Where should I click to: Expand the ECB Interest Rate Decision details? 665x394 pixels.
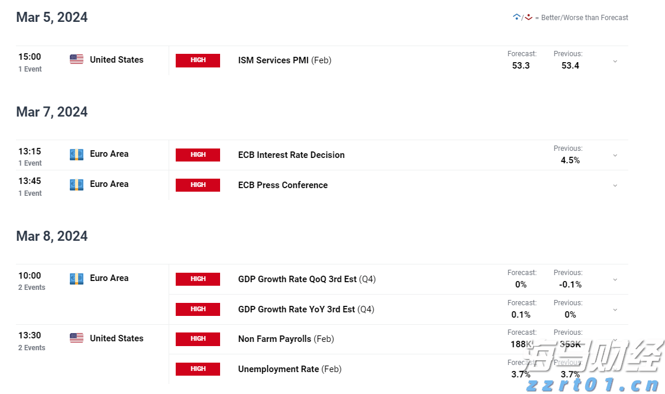615,155
